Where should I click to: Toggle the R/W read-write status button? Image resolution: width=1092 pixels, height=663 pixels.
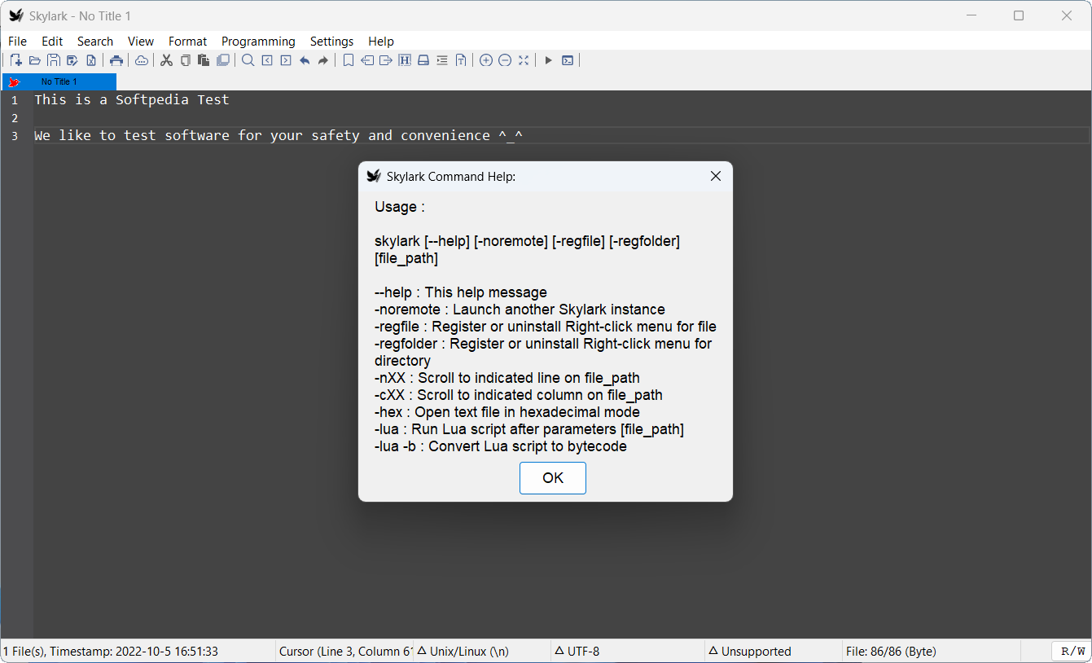(1072, 652)
